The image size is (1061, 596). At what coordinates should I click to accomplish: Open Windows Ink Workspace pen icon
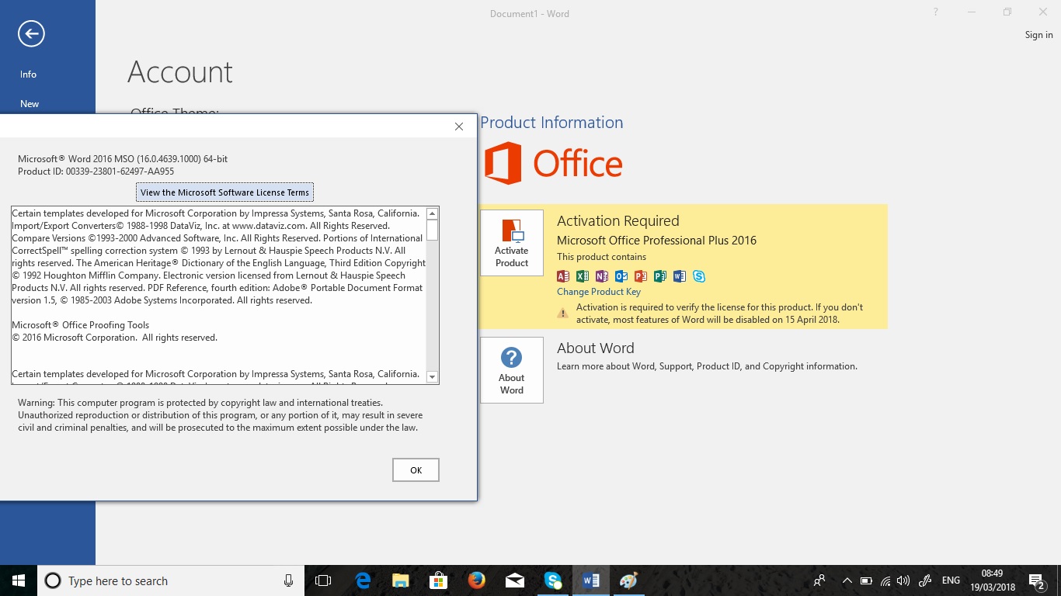point(924,580)
